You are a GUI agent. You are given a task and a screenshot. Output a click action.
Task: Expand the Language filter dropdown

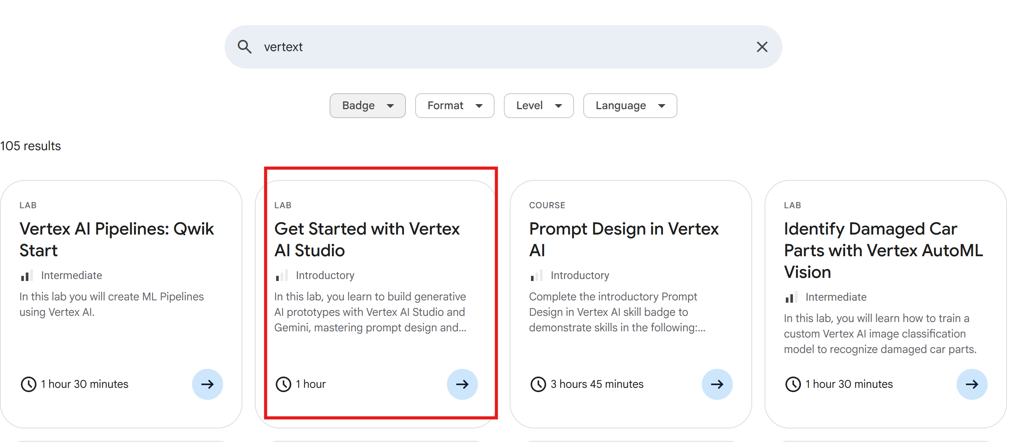point(630,106)
